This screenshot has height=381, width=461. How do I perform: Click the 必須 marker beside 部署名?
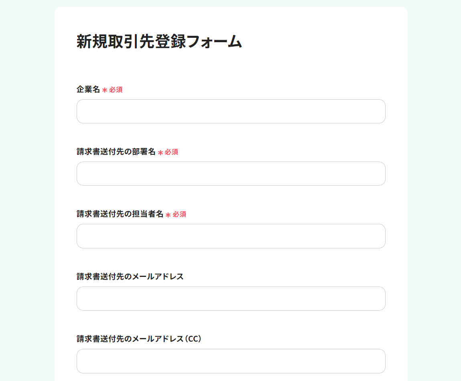click(171, 152)
